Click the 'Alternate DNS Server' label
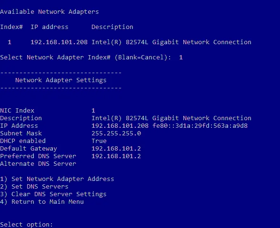This screenshot has width=280, height=228. tap(38, 164)
